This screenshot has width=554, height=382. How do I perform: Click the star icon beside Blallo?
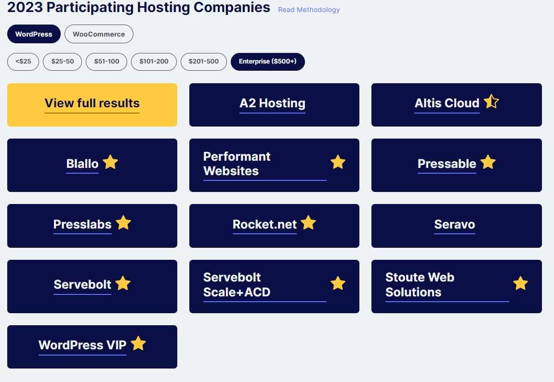(110, 162)
